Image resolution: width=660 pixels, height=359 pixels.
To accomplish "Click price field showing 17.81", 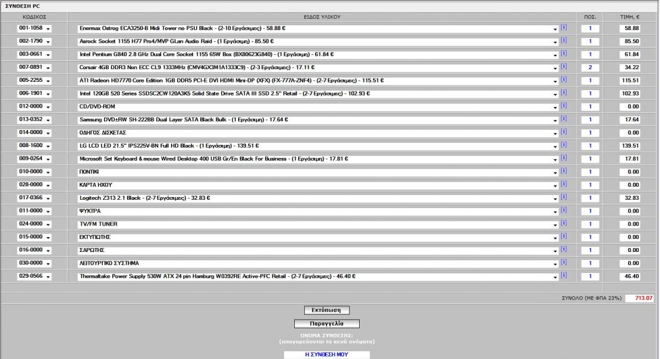I will (x=631, y=159).
